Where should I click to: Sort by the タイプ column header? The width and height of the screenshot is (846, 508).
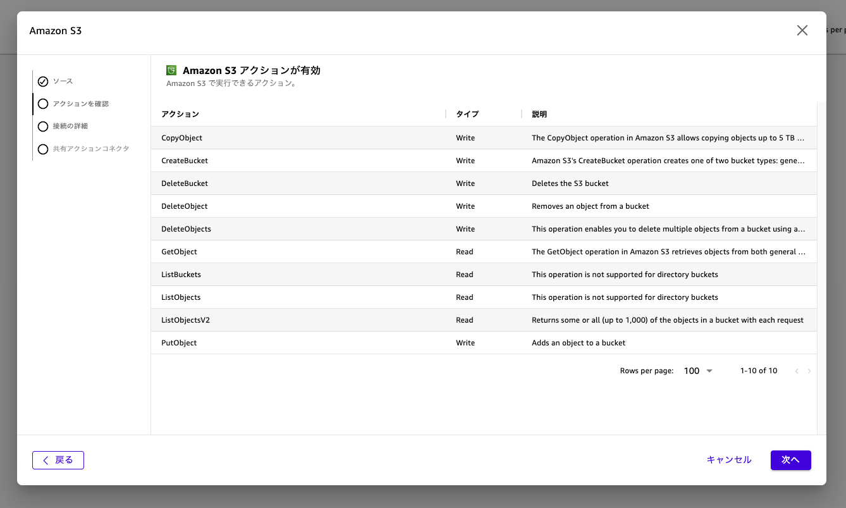tap(467, 115)
